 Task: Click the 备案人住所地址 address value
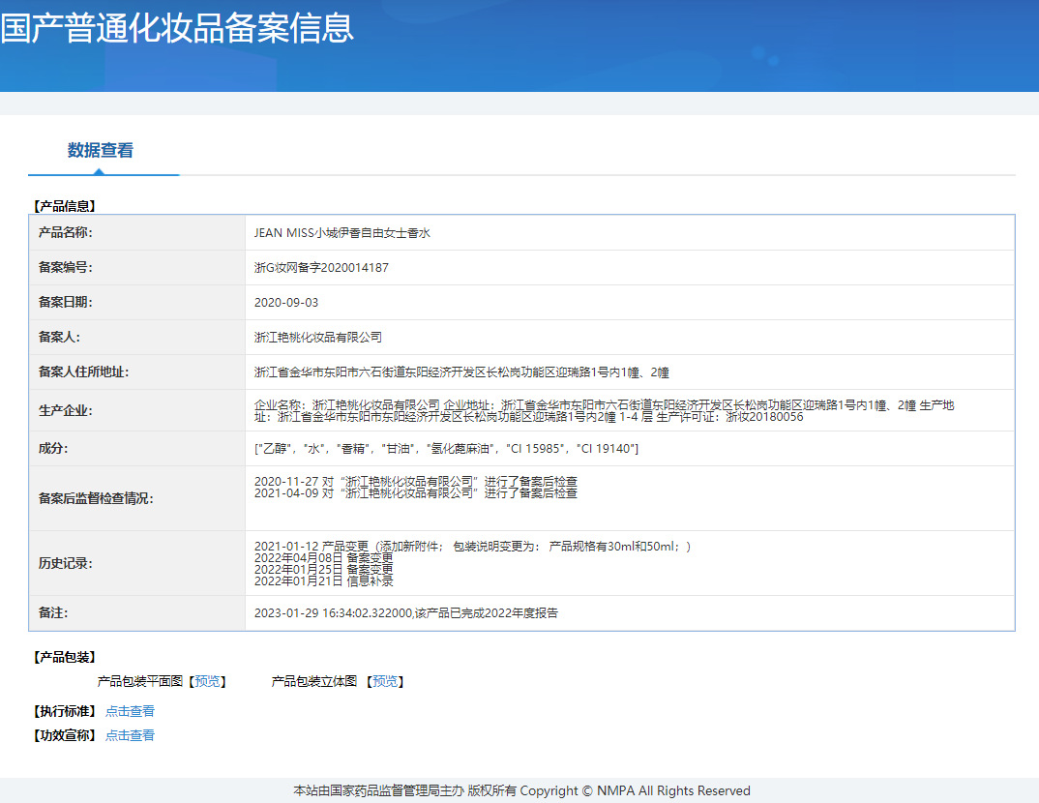[461, 372]
